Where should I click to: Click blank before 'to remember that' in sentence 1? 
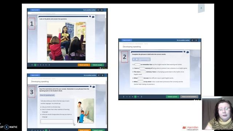[138, 65]
